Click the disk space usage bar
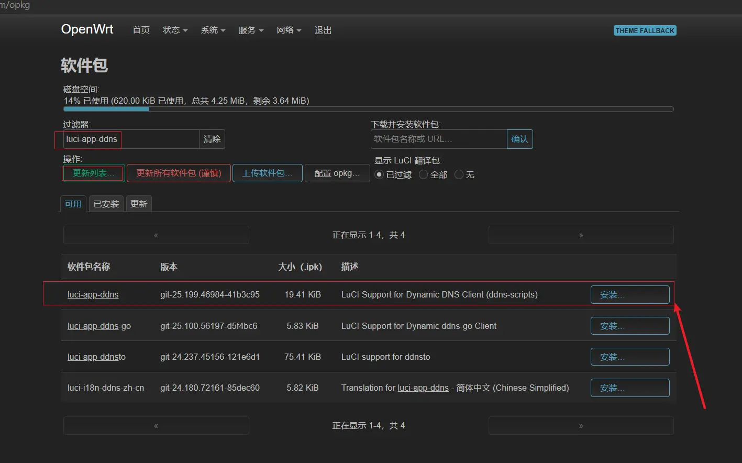742x463 pixels. tap(368, 109)
